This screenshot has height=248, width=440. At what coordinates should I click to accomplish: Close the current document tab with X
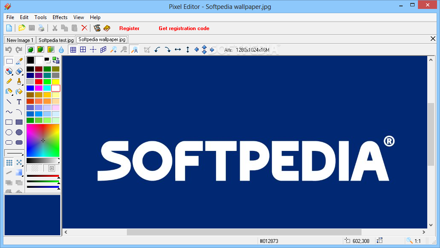coord(433,39)
